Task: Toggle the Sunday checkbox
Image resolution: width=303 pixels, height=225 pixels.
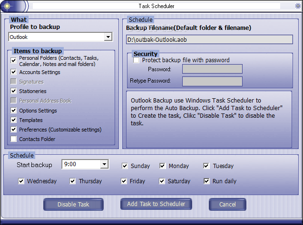Action: (125, 166)
